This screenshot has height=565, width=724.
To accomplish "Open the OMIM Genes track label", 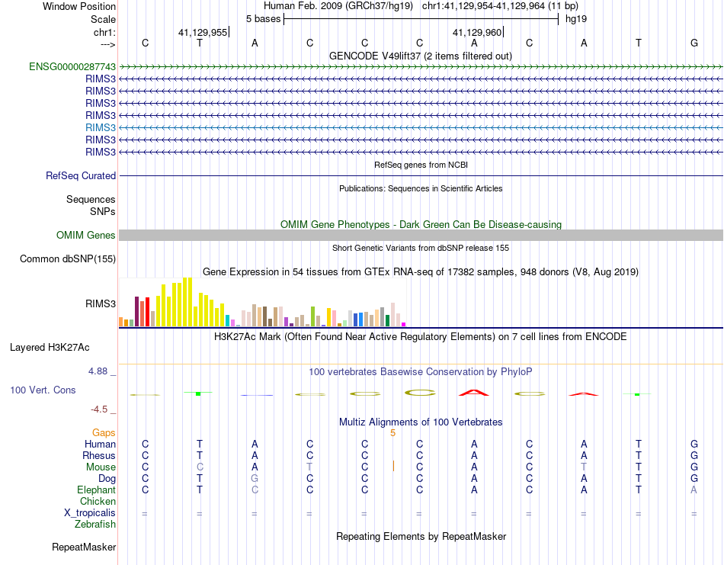I will [86, 235].
